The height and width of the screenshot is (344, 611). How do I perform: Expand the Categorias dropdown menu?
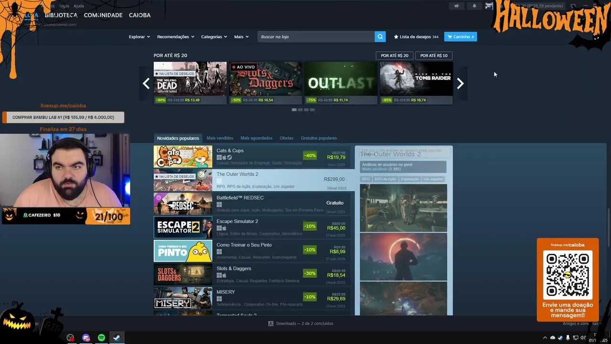coord(214,37)
